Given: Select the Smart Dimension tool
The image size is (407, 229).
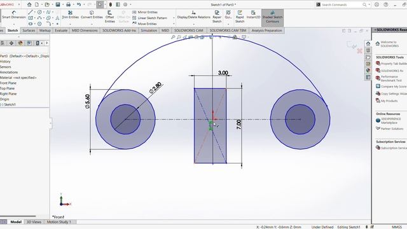Looking at the screenshot, I should tap(14, 15).
